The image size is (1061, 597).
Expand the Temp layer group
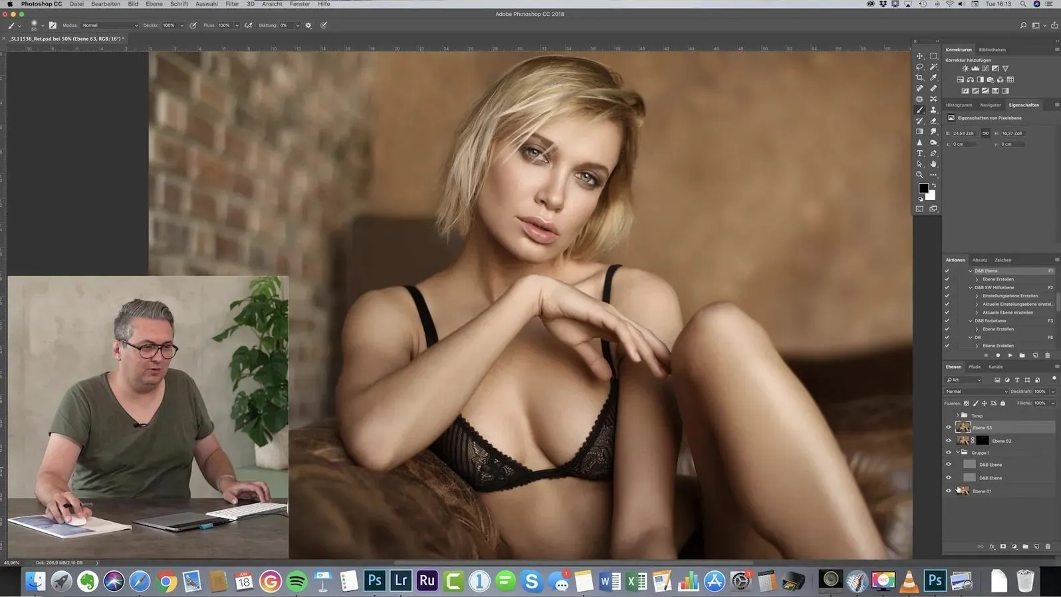957,416
